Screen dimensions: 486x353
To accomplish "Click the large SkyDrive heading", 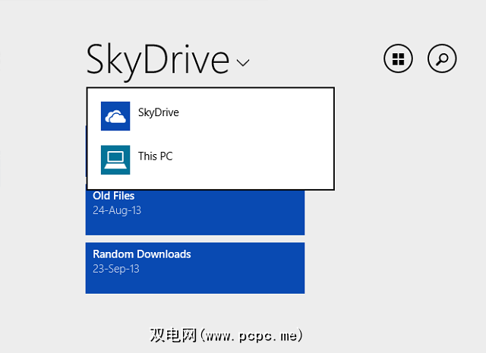I will click(157, 59).
